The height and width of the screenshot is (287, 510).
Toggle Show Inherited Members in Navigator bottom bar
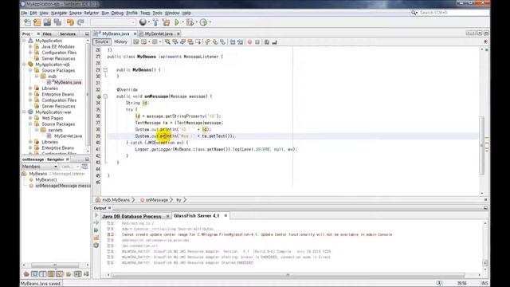click(x=26, y=274)
